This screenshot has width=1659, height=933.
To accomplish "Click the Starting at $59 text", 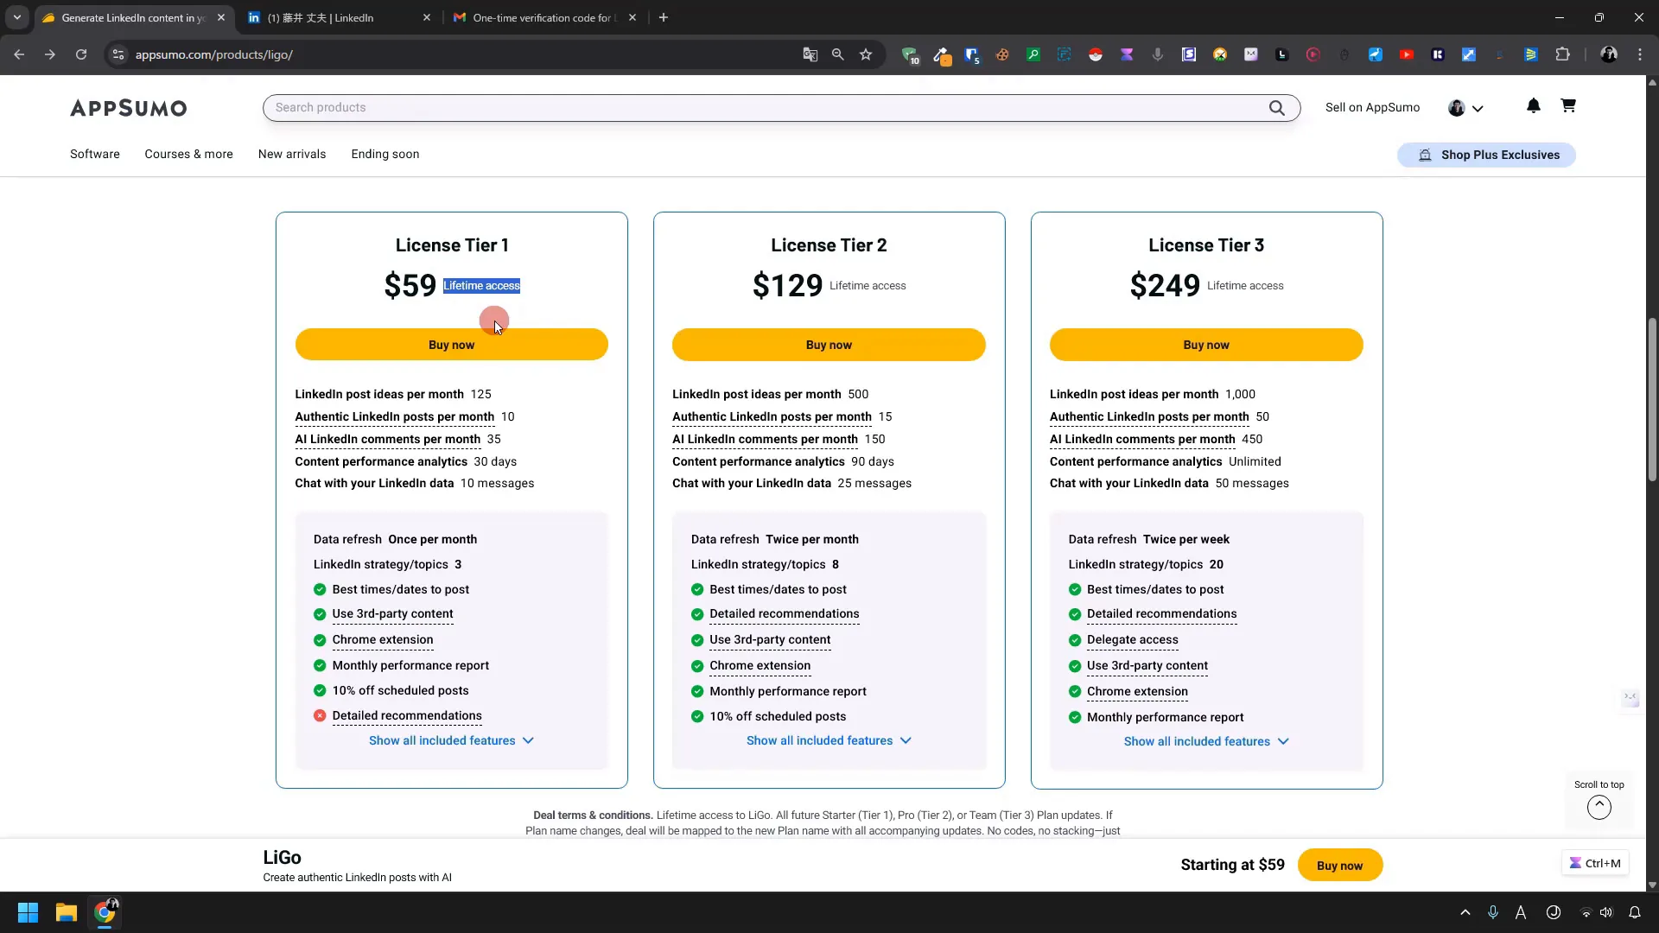I will coord(1232,865).
